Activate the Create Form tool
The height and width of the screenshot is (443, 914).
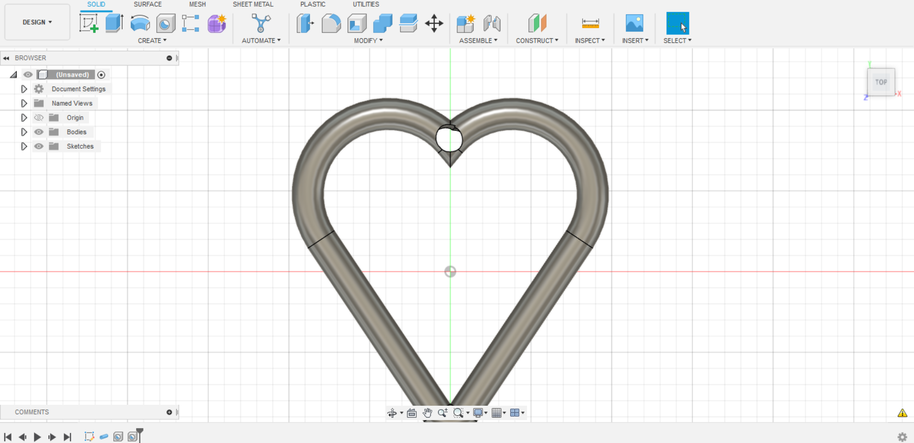point(217,23)
